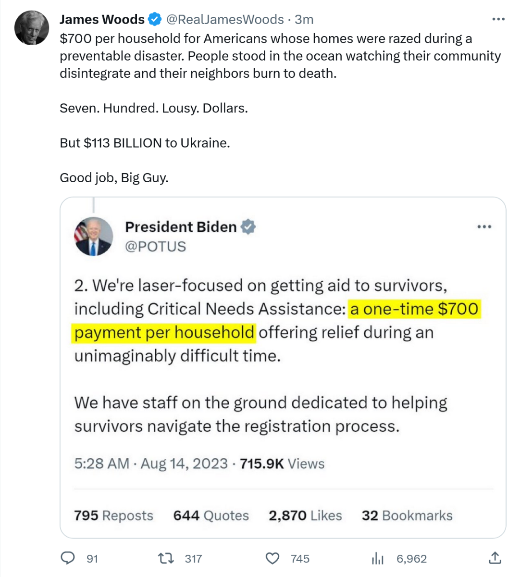Click the President Biden display name
520x577 pixels.
[x=181, y=226]
